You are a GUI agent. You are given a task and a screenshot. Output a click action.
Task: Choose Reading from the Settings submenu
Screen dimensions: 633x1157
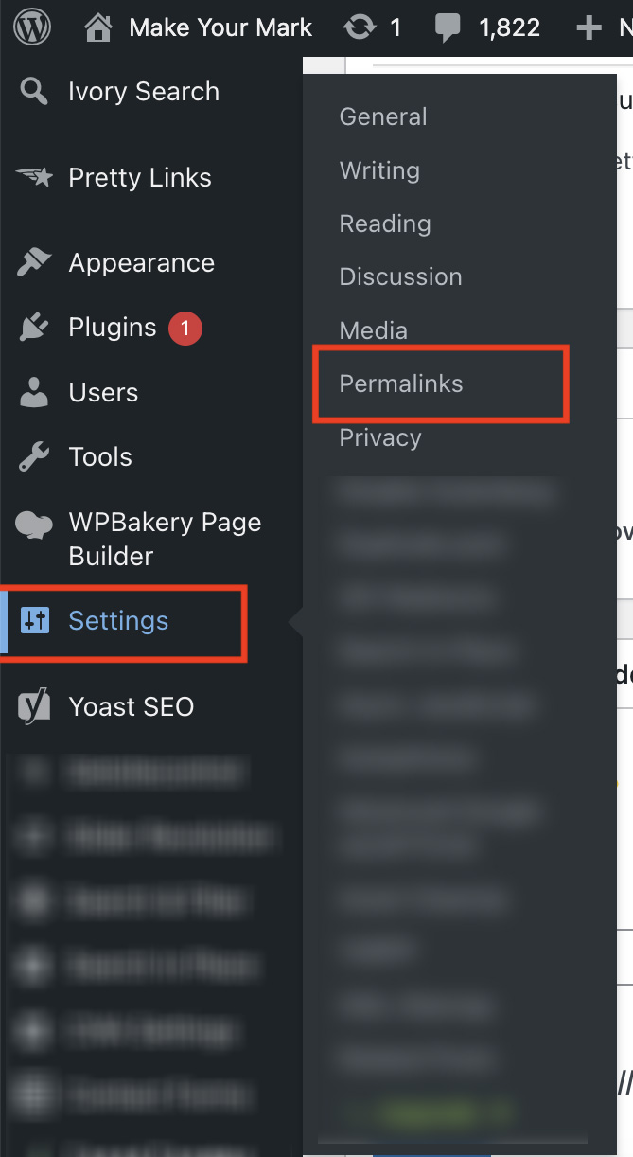[385, 223]
